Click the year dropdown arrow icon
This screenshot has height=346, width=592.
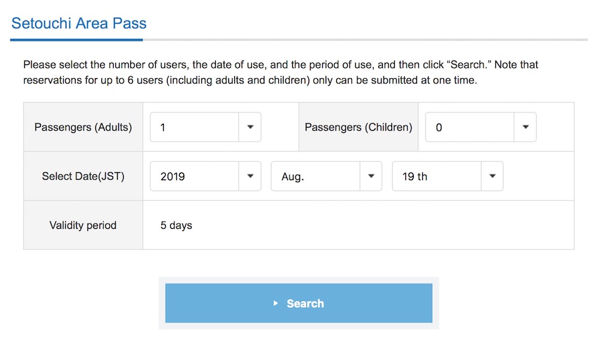click(250, 176)
